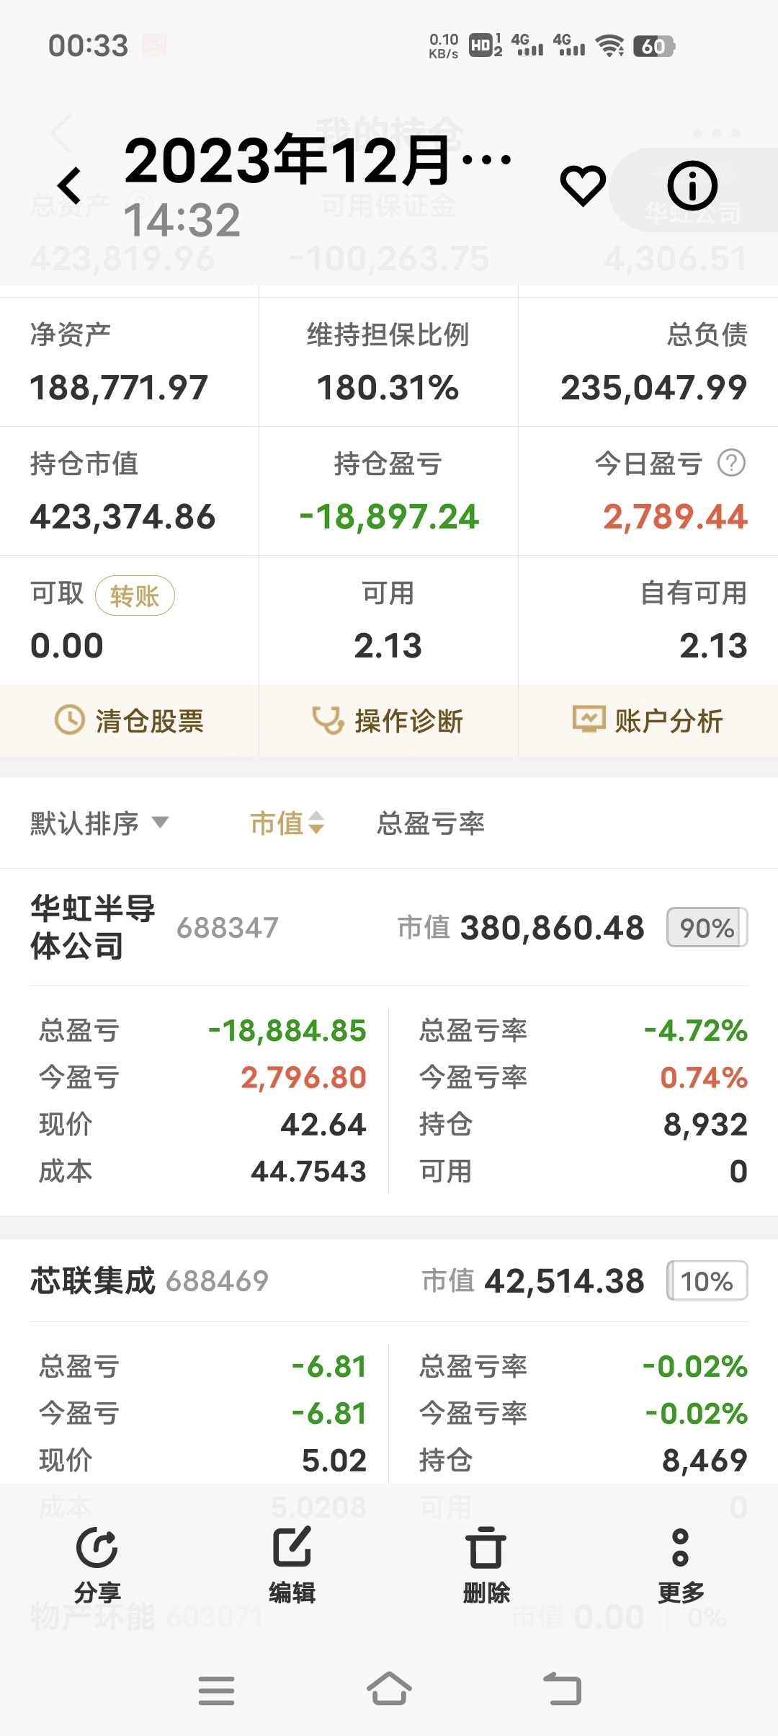Viewport: 778px width, 1736px height.
Task: Open the more options dots icon
Action: click(x=680, y=1547)
